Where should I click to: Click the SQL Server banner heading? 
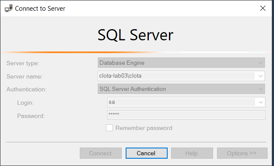[x=135, y=35]
